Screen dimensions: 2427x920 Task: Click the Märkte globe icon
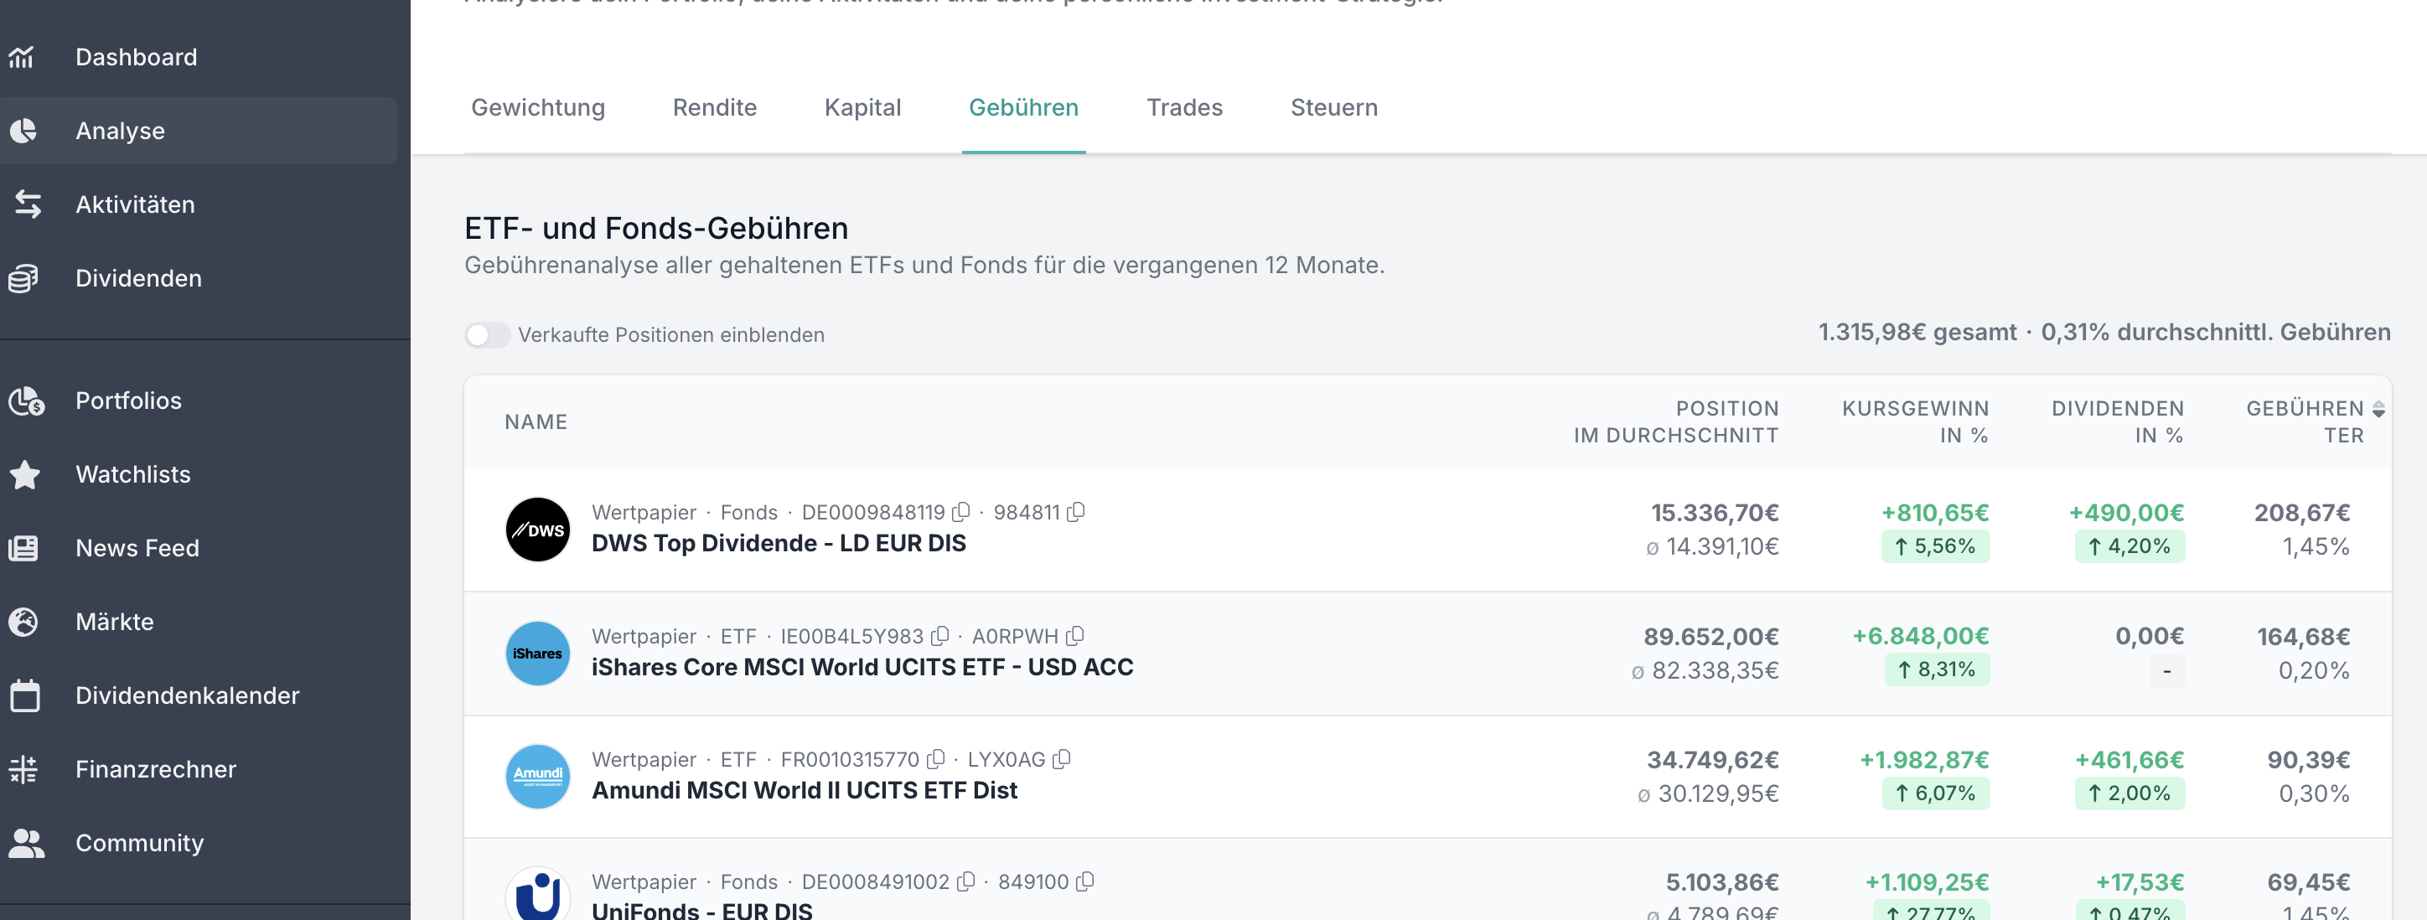(23, 622)
